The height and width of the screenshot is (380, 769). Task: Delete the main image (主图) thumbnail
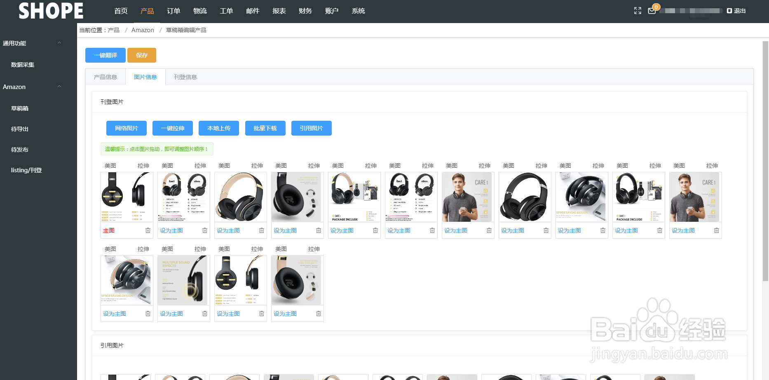[x=148, y=230]
